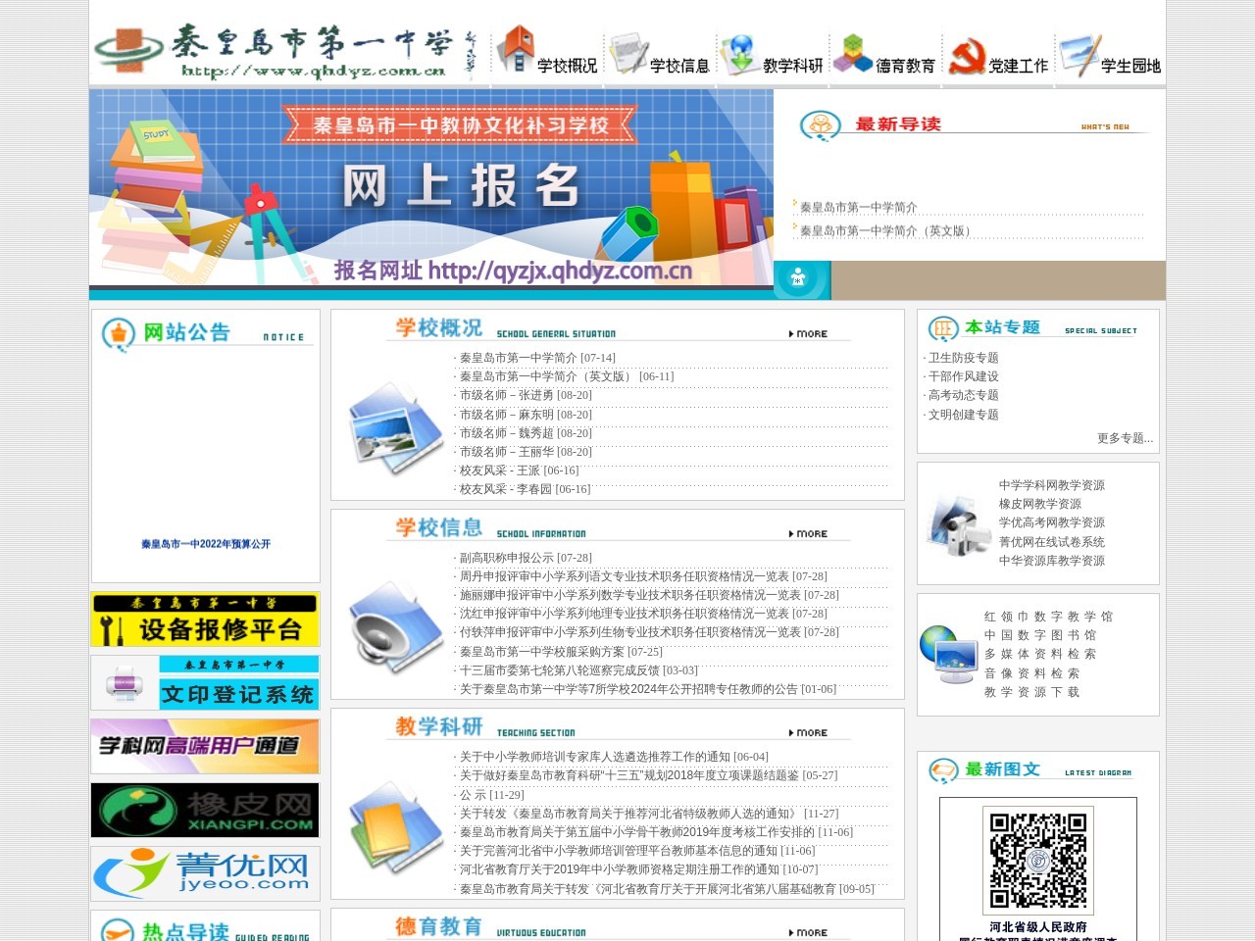Open 秦皇岛市一中2022年预算公开 notice
This screenshot has height=941, width=1255.
(206, 544)
